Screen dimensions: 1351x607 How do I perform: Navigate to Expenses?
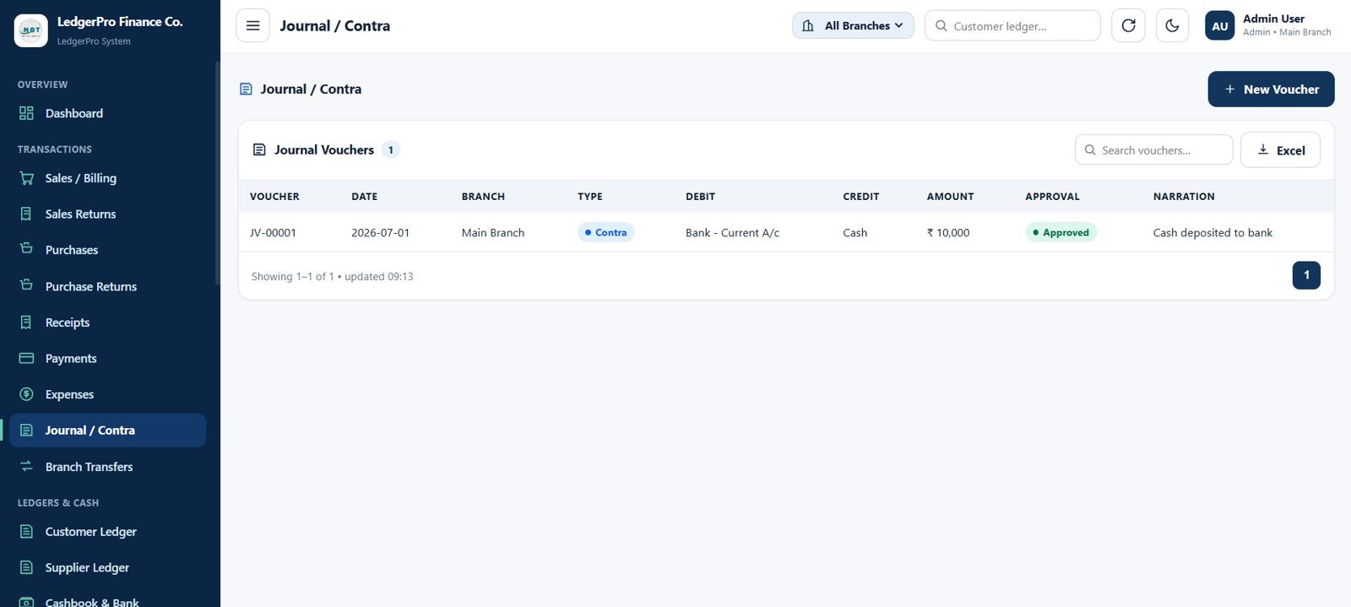[107, 394]
